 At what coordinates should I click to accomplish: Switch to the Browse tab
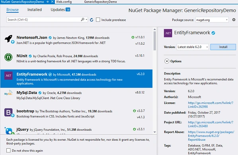point(12,10)
